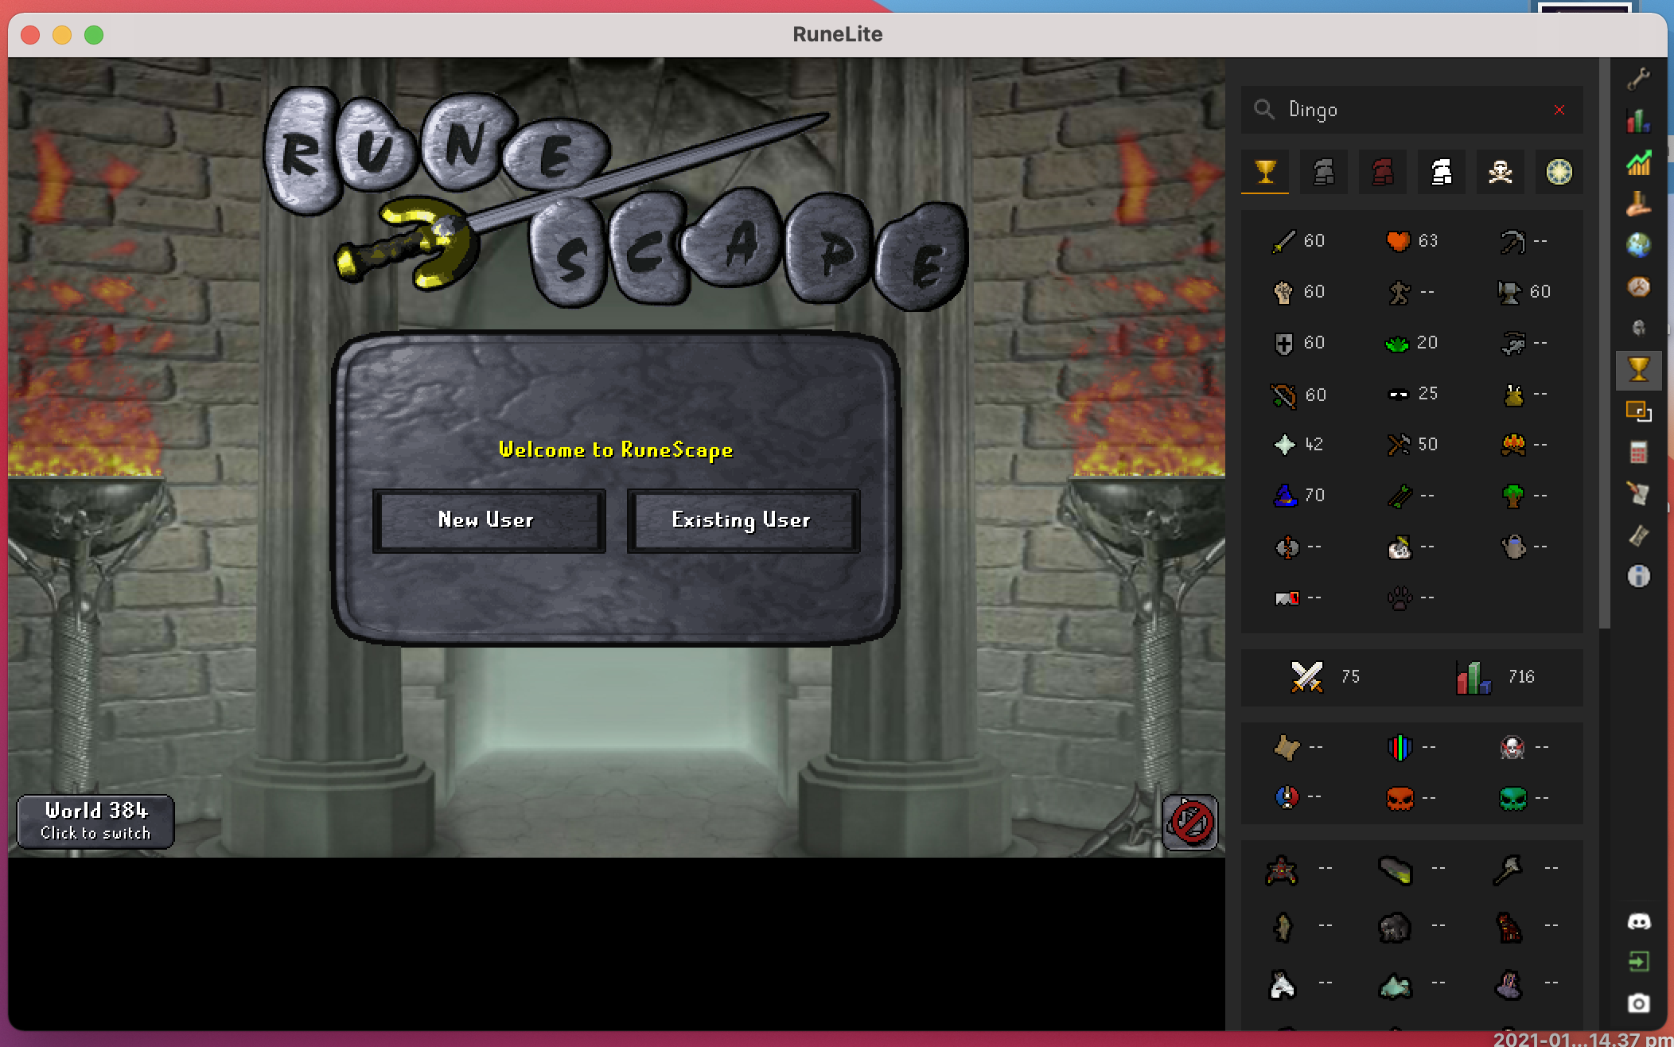Click the Existing User button
Viewport: 1674px width, 1047px height.
tap(742, 520)
